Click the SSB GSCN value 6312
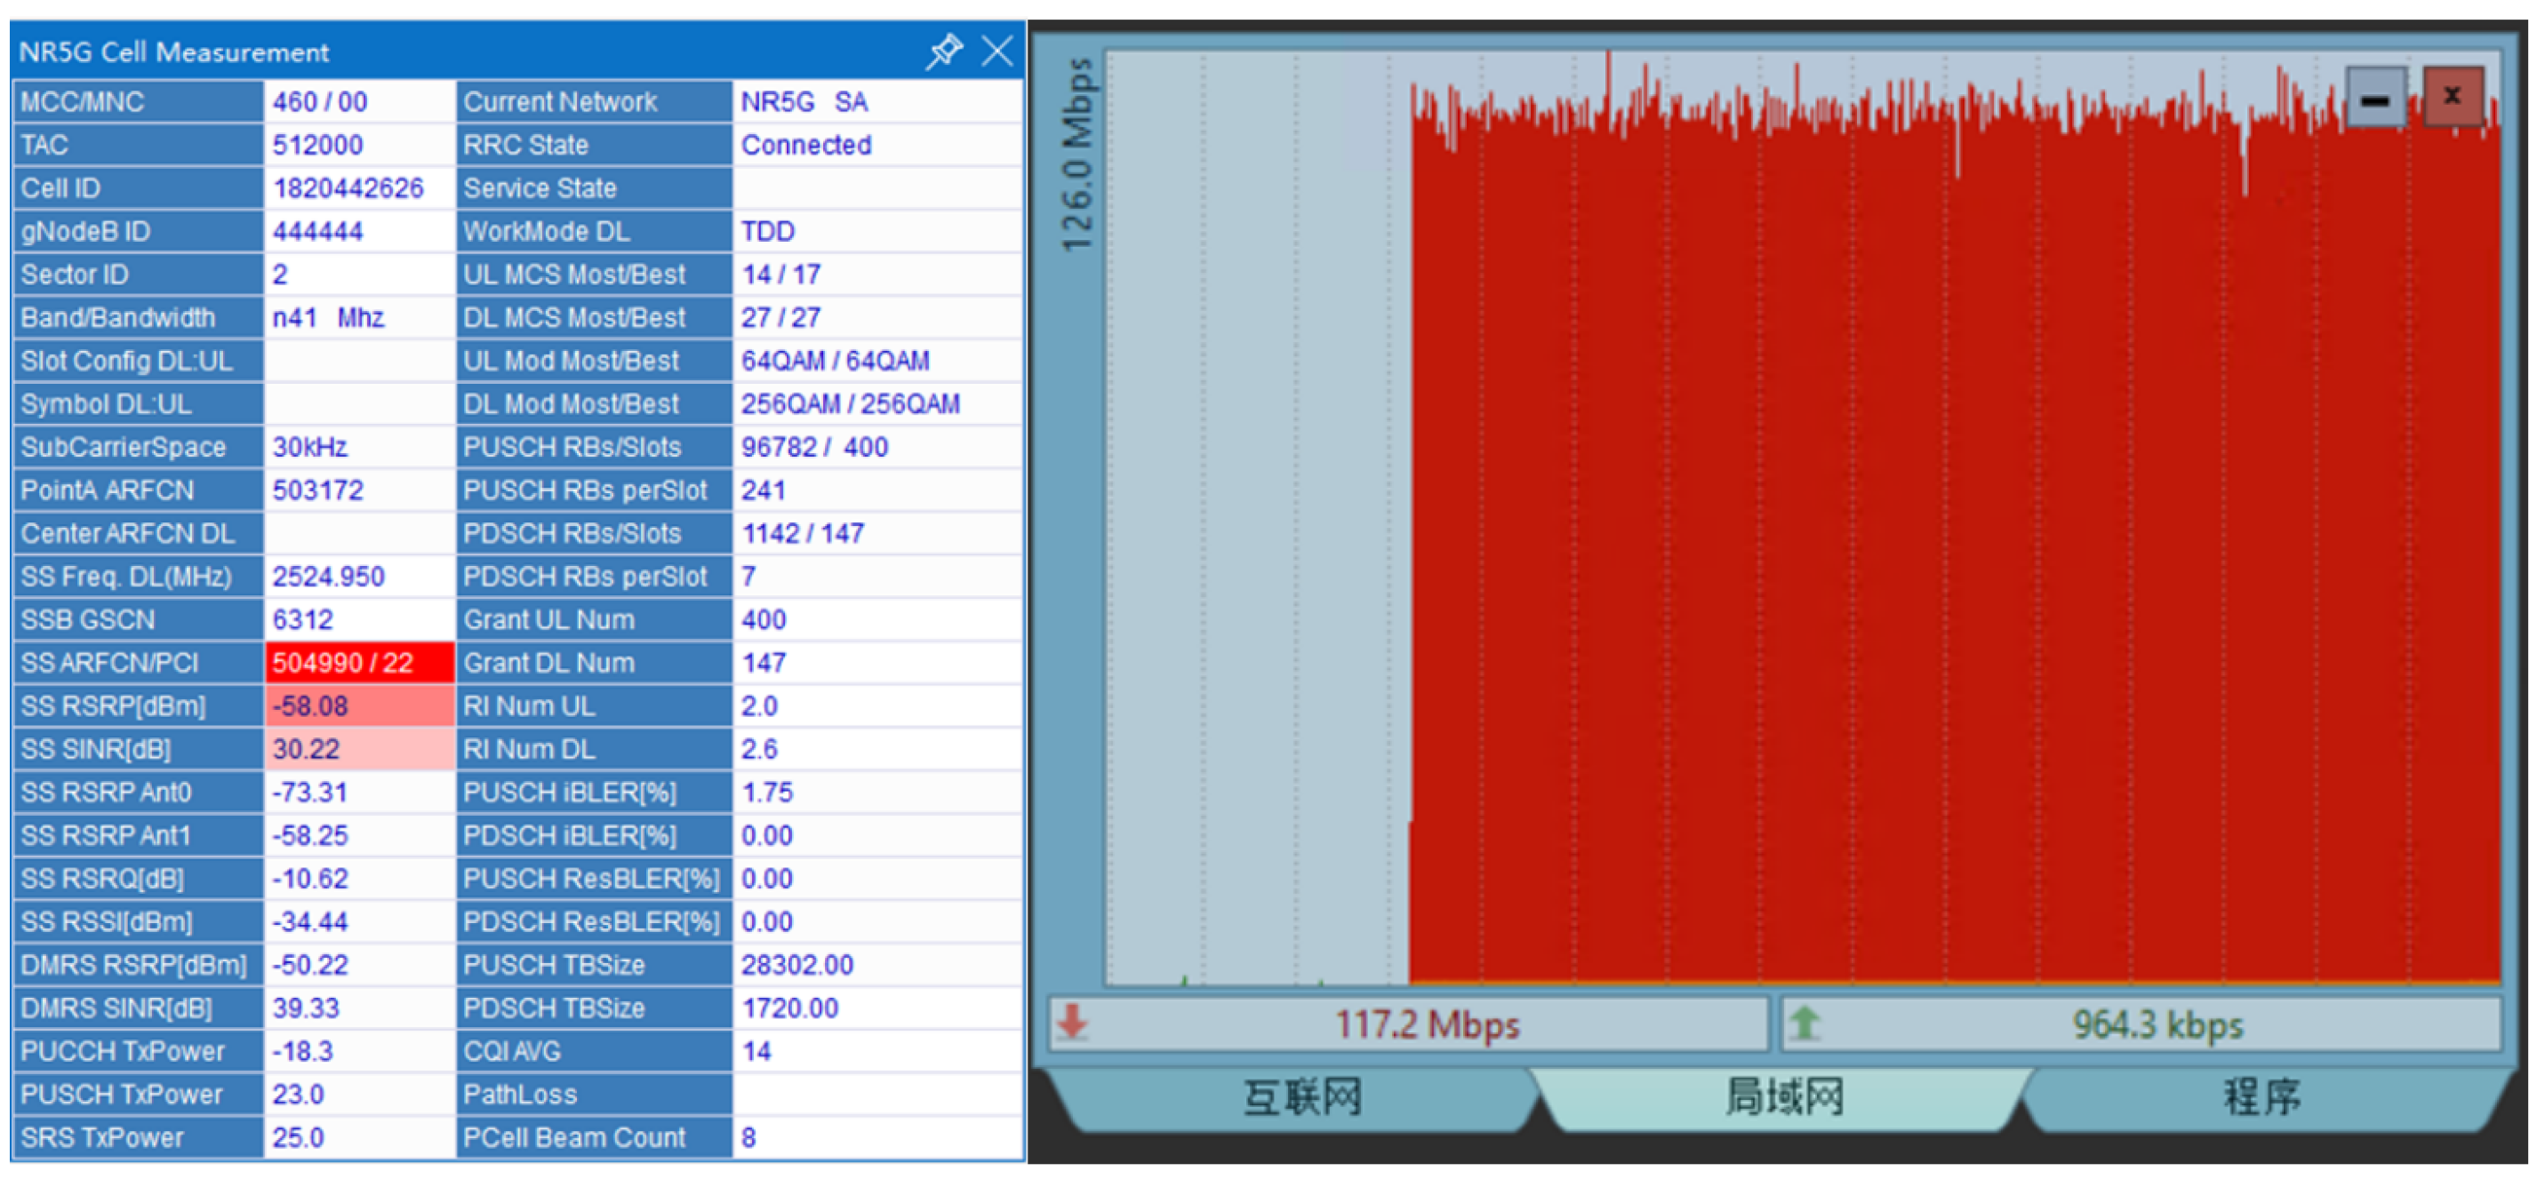The height and width of the screenshot is (1179, 2545). (x=302, y=619)
